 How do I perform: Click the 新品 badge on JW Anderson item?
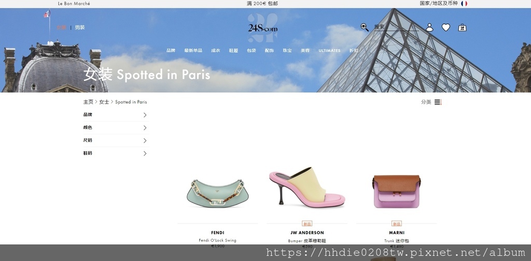coord(307,224)
